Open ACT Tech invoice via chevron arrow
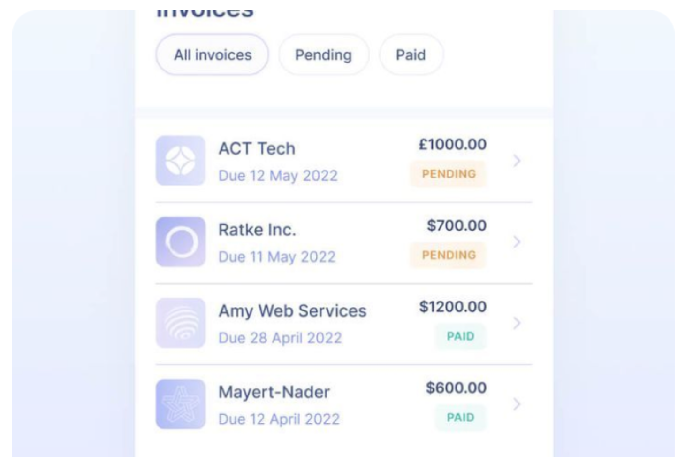 [x=517, y=161]
